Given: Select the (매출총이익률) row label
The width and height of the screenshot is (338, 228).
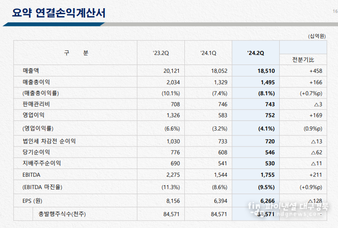Looking at the screenshot, I should (x=41, y=93).
